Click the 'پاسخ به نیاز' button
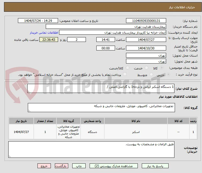Screen dimensions: 202x173 pos(155,166)
